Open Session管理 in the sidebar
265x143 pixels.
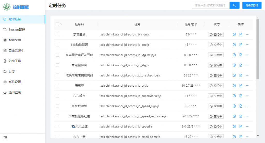[17, 30]
